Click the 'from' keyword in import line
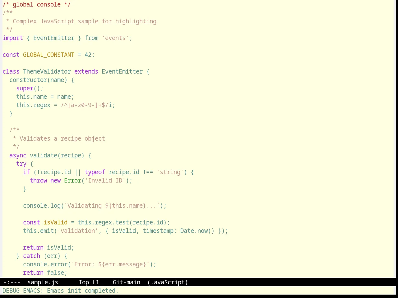The height and width of the screenshot is (298, 398). click(91, 38)
